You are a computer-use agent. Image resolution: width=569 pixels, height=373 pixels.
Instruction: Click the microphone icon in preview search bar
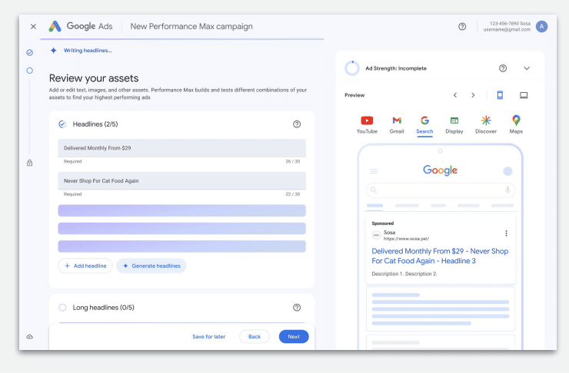click(x=507, y=190)
